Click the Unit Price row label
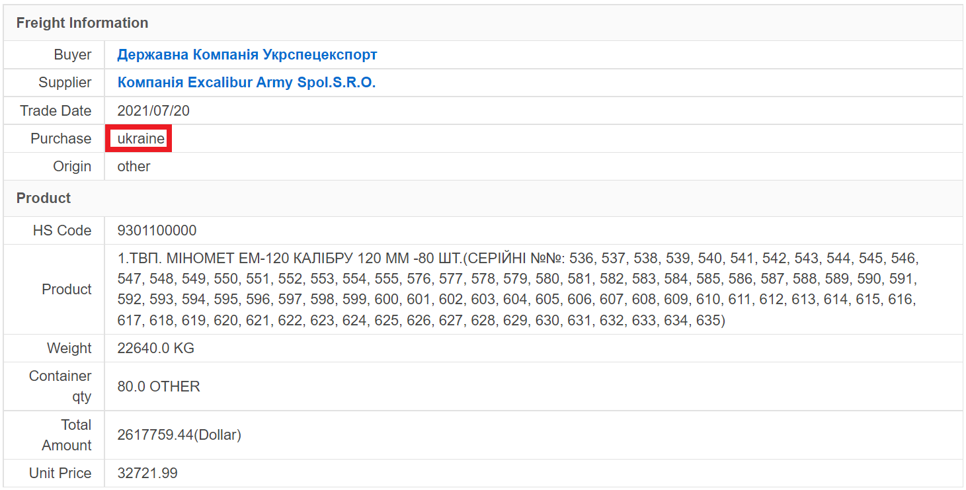The height and width of the screenshot is (490, 966). tap(60, 473)
